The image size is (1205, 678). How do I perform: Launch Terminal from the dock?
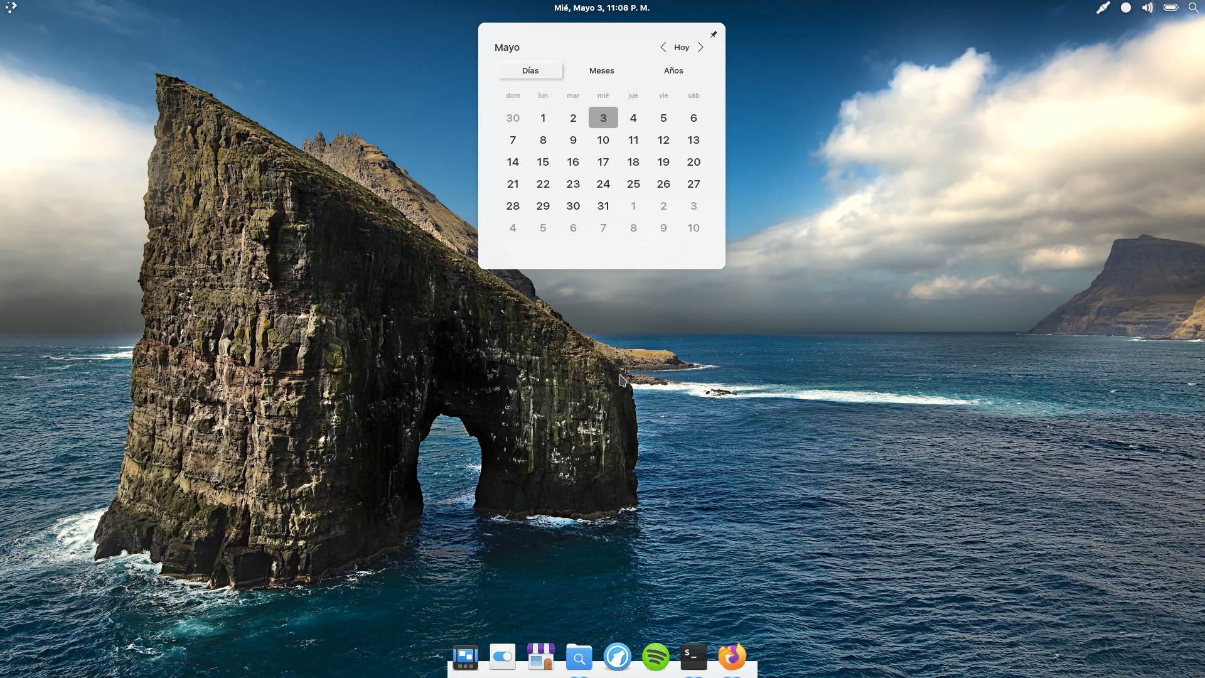tap(694, 657)
